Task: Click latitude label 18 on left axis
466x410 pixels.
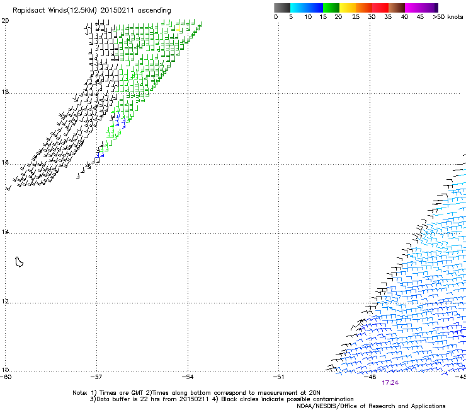Action: (x=5, y=91)
